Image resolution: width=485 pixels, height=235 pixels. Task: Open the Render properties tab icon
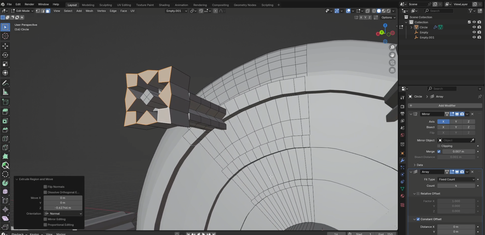coord(402,106)
